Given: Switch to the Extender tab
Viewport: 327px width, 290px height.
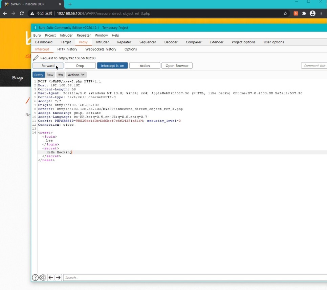Looking at the screenshot, I should tap(216, 42).
